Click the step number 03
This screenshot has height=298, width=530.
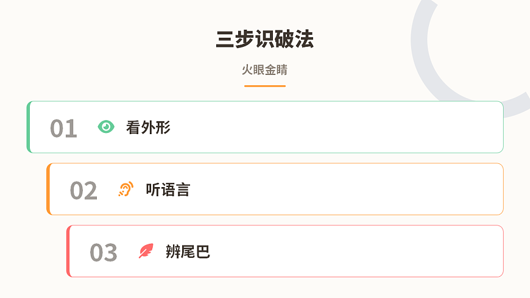click(x=103, y=252)
